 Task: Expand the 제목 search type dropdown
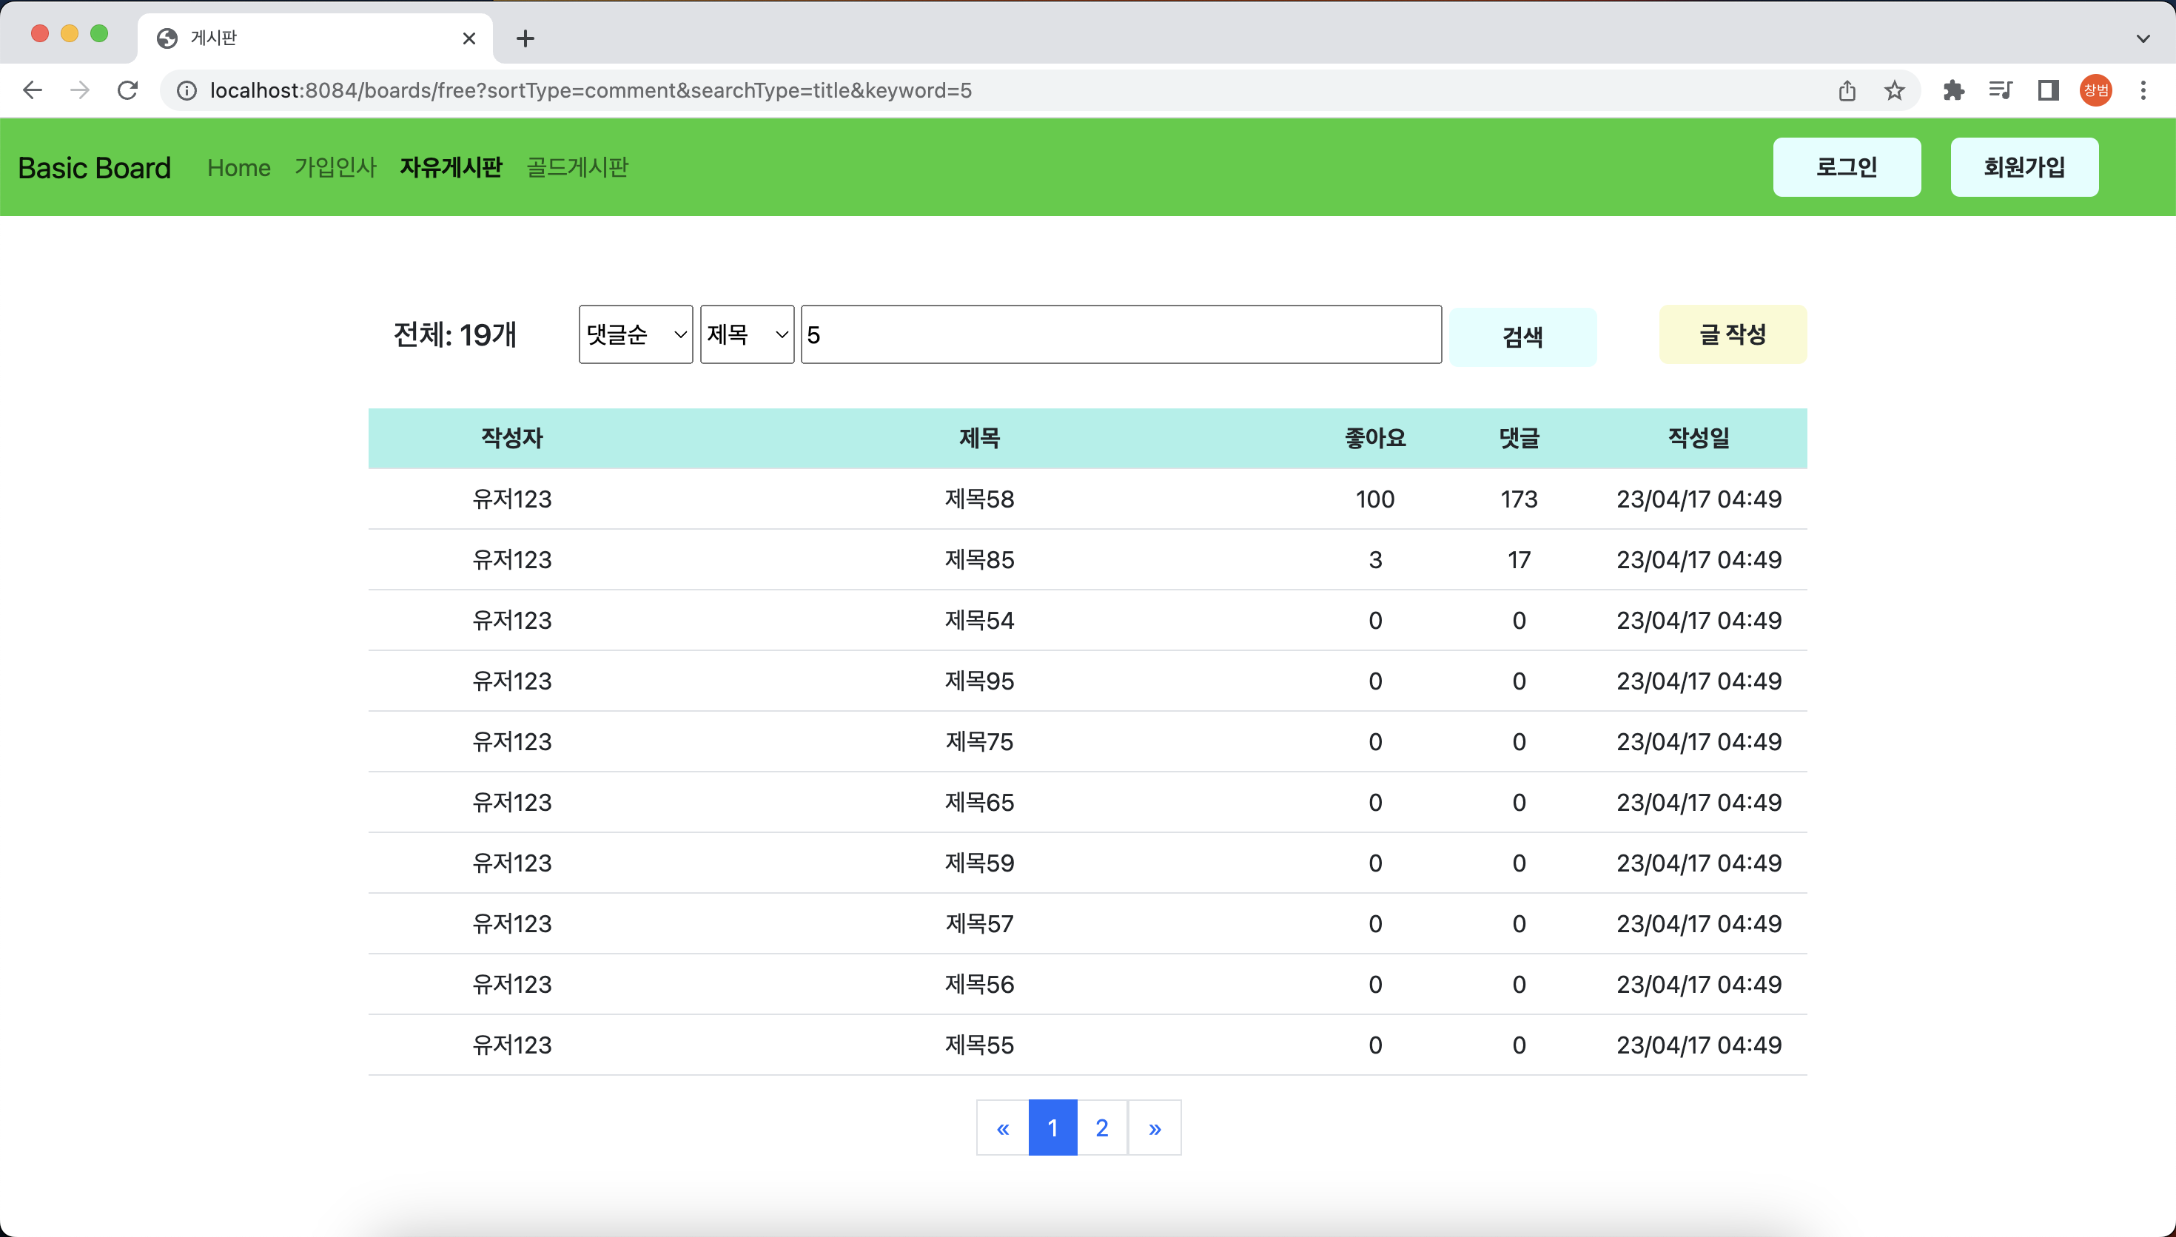(x=747, y=334)
